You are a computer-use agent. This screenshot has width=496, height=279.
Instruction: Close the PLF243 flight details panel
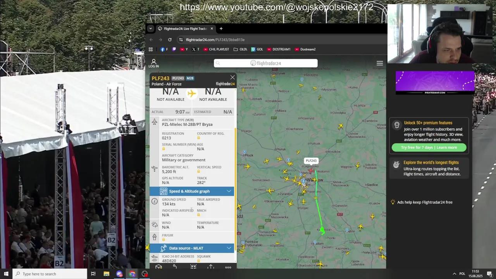coord(232,77)
